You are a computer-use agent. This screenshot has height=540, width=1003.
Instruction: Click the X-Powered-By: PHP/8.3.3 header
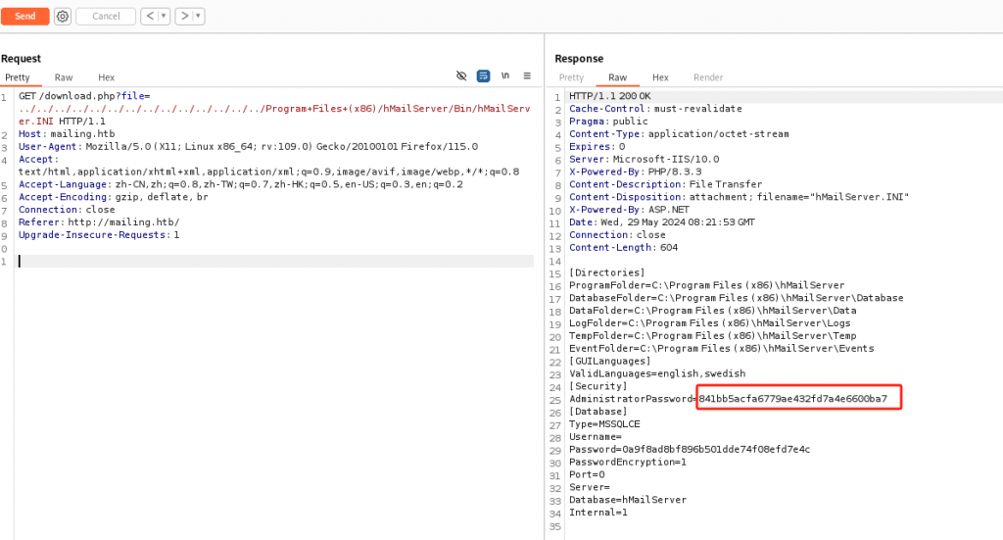tap(635, 172)
